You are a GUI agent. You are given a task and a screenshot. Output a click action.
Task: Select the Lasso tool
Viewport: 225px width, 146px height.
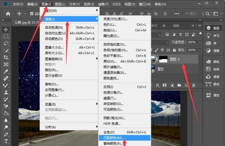(6, 43)
